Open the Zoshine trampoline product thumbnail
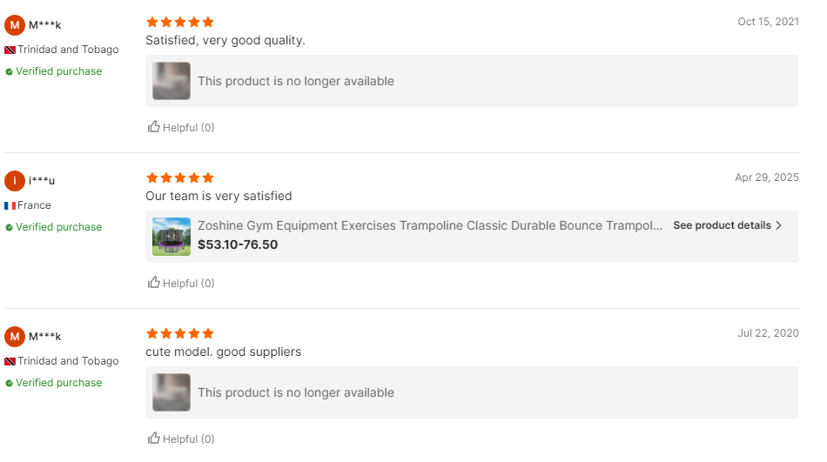This screenshot has width=827, height=462. [x=171, y=237]
